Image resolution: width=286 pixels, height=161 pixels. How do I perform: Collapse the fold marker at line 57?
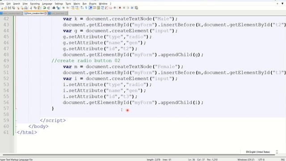click(x=16, y=109)
